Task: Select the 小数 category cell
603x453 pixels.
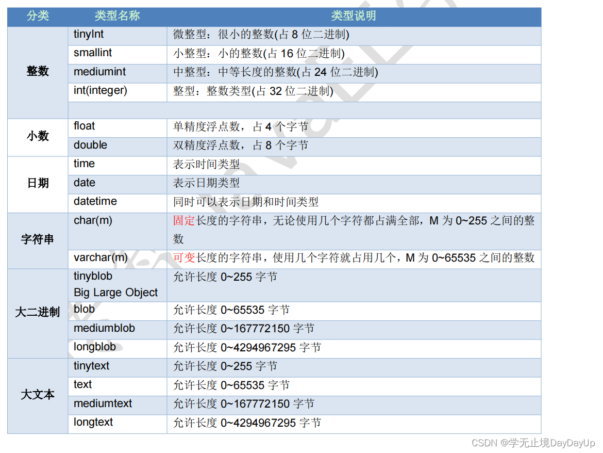Action: point(38,137)
